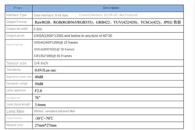Select the 'Output pixels' label
The image size is (195, 130).
click(x=15, y=36)
